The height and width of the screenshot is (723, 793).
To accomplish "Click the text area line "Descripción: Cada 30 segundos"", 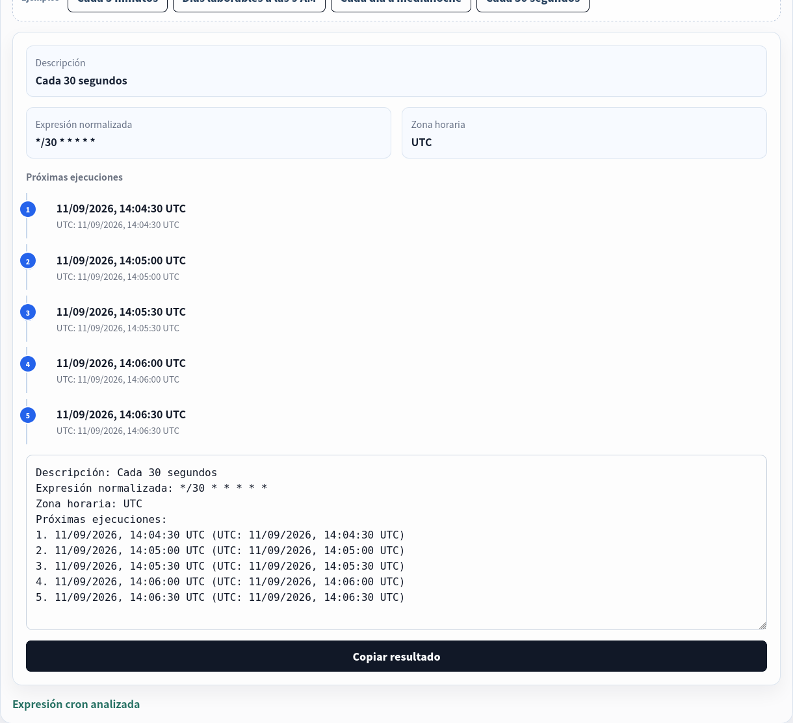I will pos(126,473).
